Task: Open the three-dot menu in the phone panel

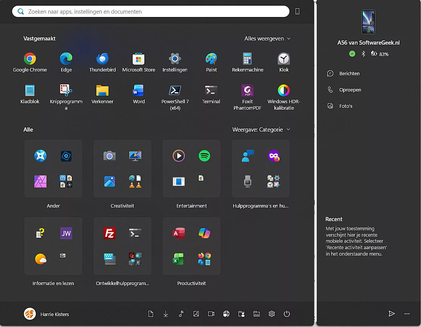Action: click(407, 314)
